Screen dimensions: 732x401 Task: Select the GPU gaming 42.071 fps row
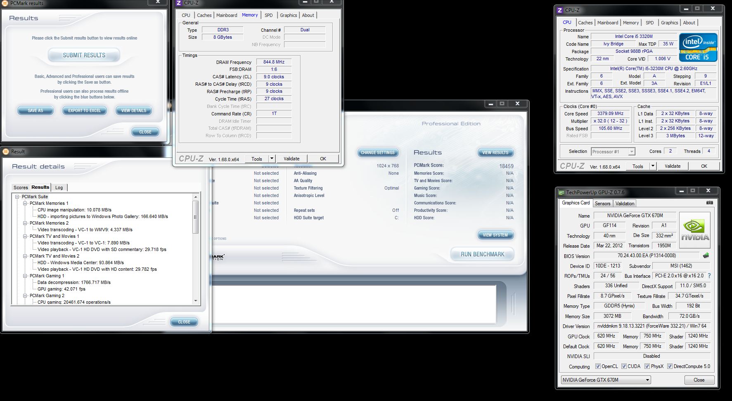tap(62, 289)
